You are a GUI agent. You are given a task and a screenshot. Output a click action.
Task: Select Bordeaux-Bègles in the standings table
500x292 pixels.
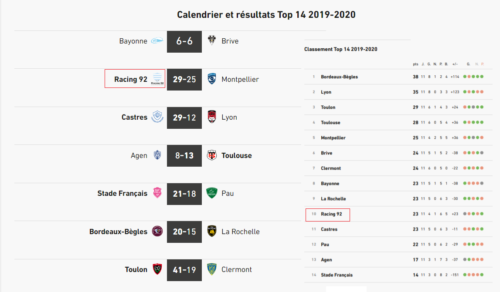tap(339, 77)
